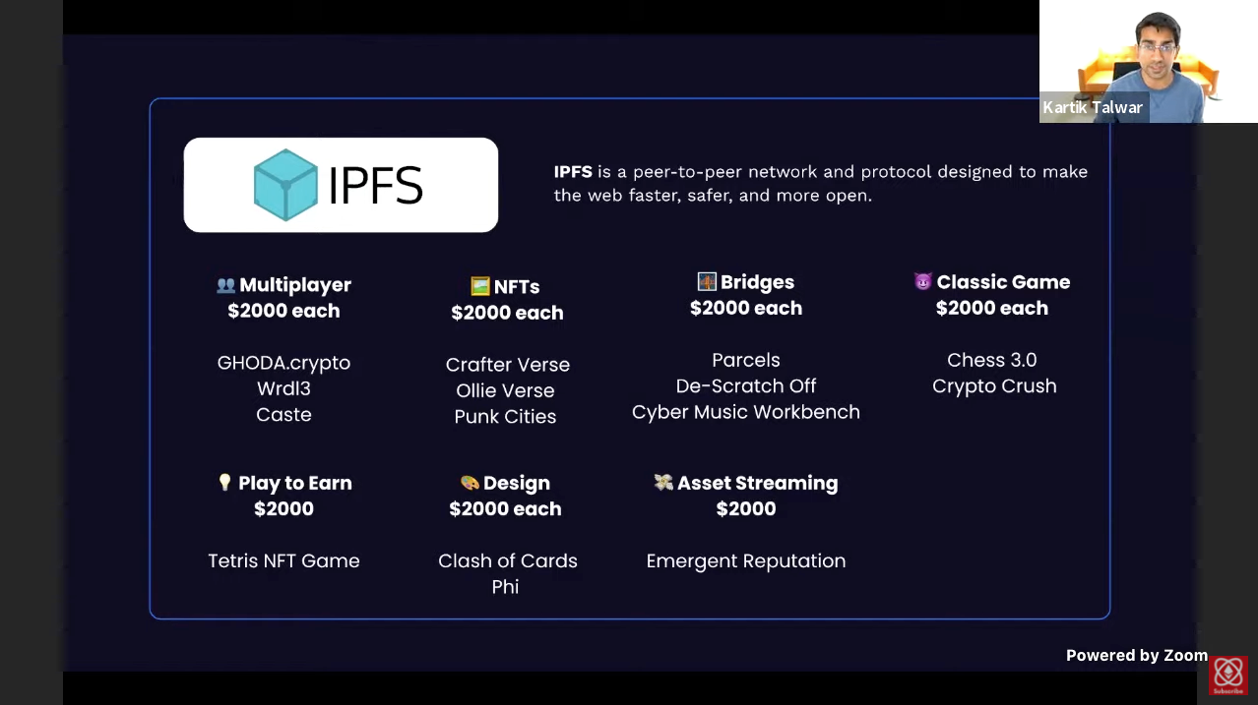
Task: Click the Chess 3.0 project name
Action: (x=992, y=360)
